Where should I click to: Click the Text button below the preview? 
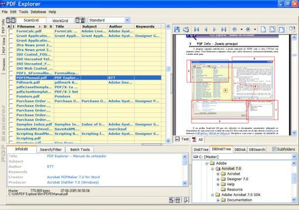tap(182, 139)
